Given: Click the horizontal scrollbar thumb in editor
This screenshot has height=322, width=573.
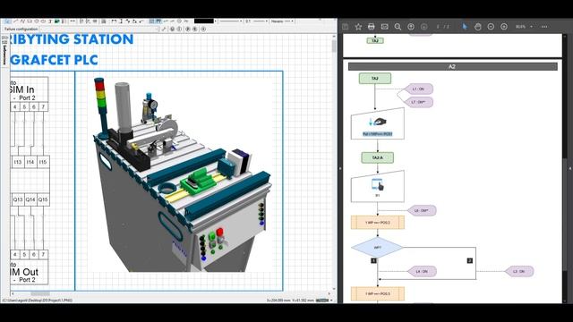Looking at the screenshot, I should (x=40, y=294).
